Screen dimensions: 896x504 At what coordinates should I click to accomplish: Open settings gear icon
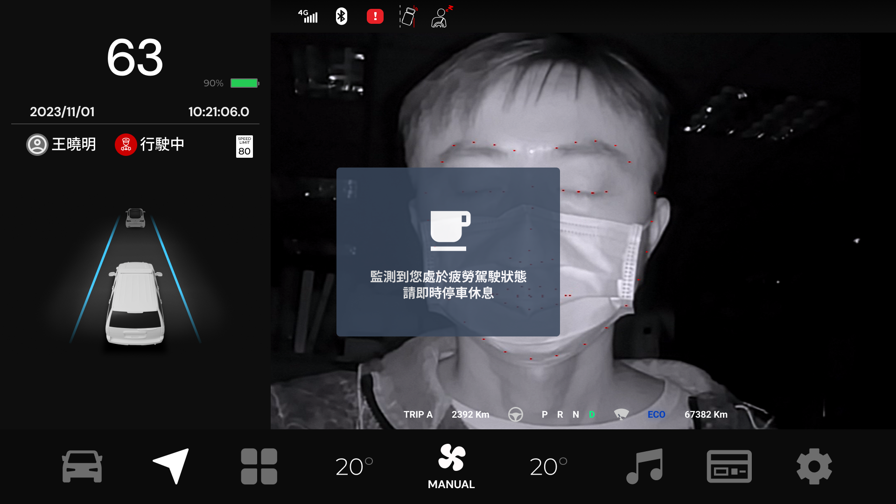[814, 466]
